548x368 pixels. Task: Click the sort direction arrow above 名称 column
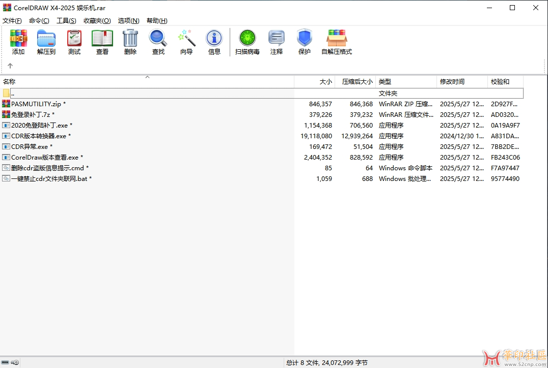148,77
